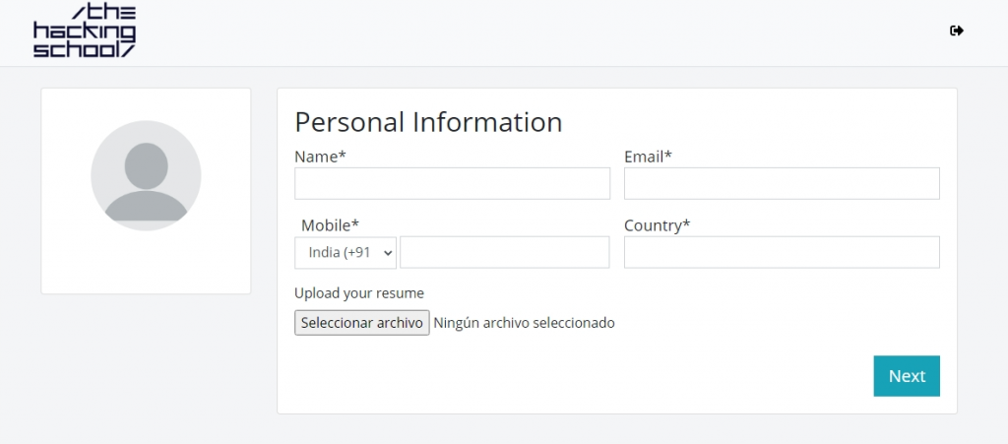Click the Email* field label
1008x444 pixels.
(648, 157)
